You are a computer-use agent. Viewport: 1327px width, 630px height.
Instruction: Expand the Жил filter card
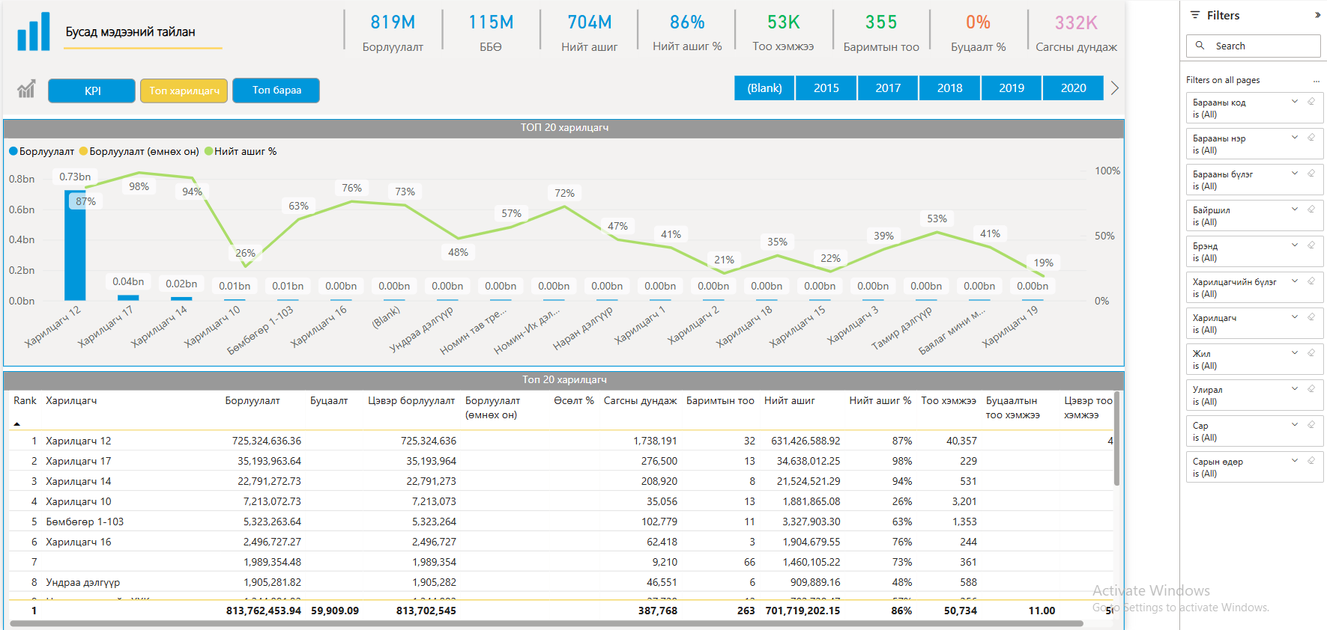coord(1294,353)
